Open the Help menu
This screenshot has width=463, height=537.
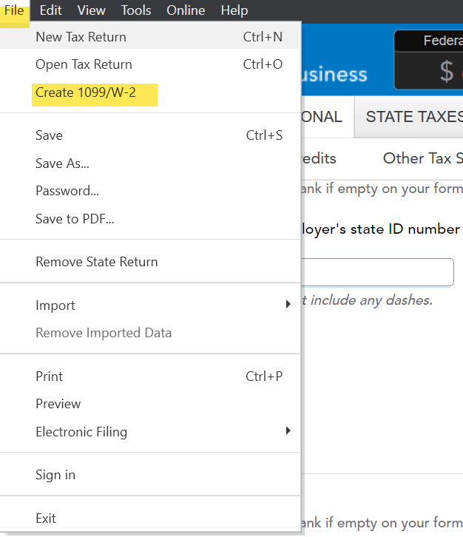[x=234, y=10]
